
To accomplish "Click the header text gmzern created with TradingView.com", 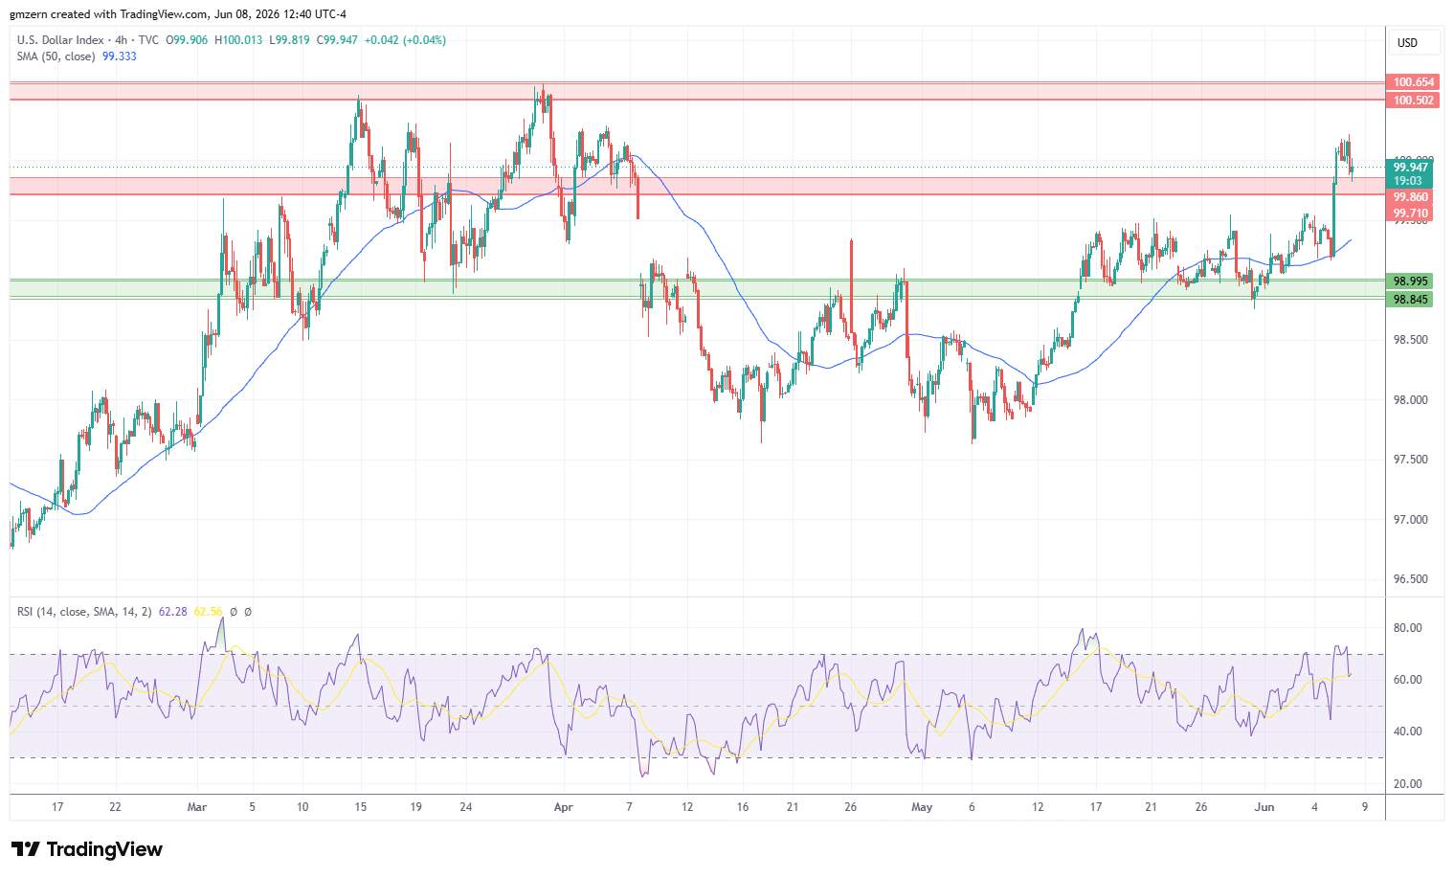I will [108, 14].
